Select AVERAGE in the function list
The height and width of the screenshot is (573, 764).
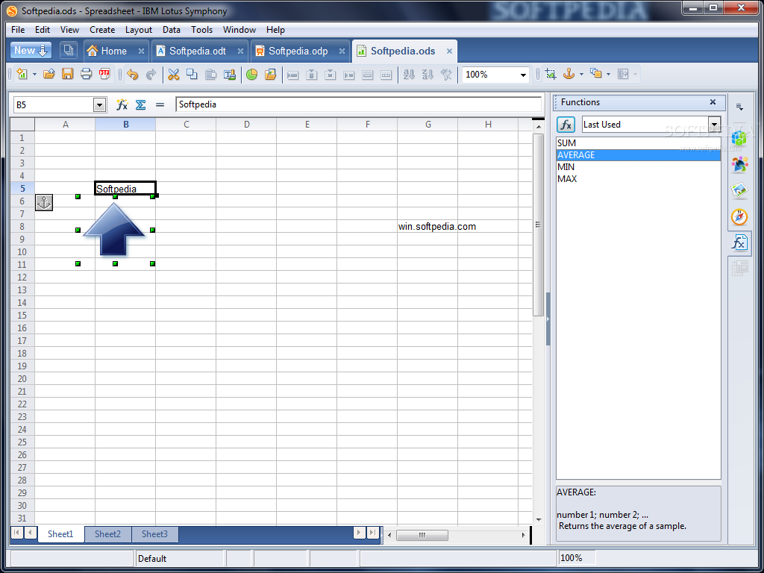click(x=639, y=155)
